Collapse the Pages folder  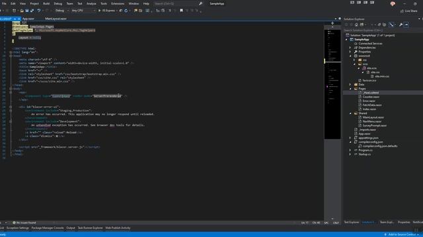coord(350,89)
